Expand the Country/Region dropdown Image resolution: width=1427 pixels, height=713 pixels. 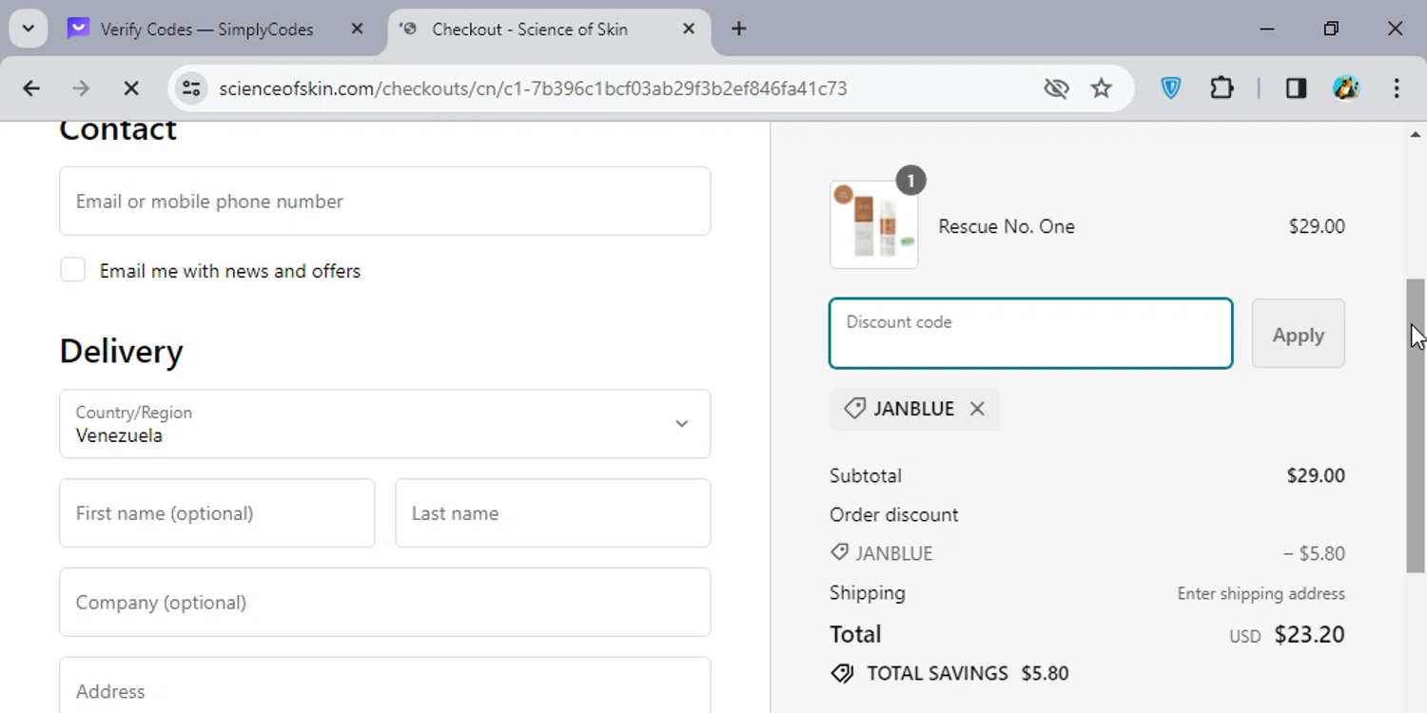pyautogui.click(x=384, y=424)
